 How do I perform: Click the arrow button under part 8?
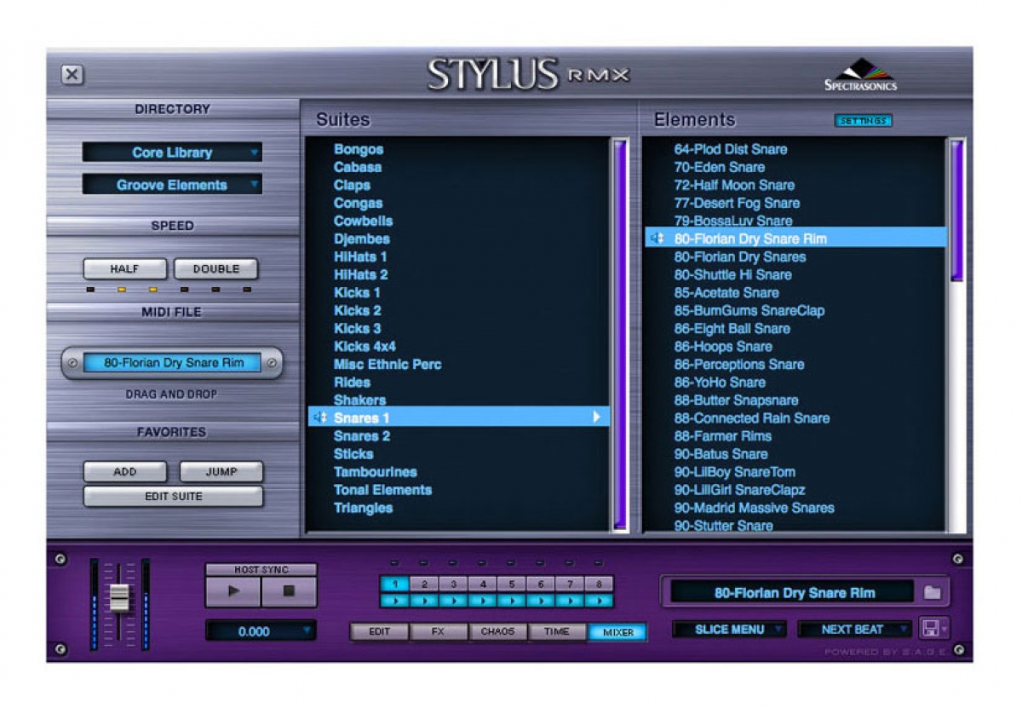coord(599,600)
